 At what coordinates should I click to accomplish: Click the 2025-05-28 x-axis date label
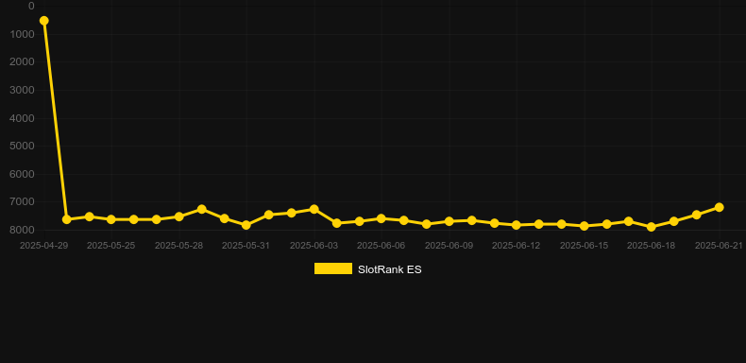[178, 246]
